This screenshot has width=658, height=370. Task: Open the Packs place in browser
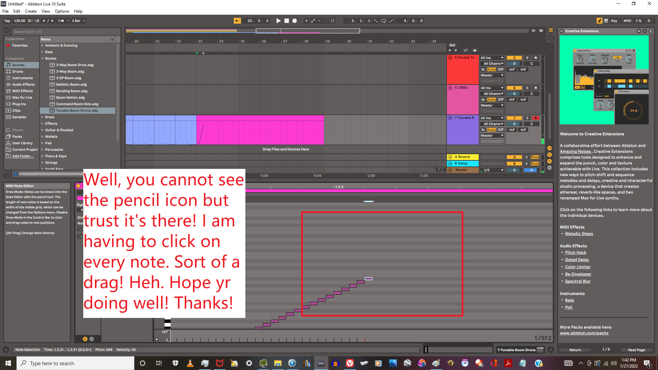(x=17, y=137)
